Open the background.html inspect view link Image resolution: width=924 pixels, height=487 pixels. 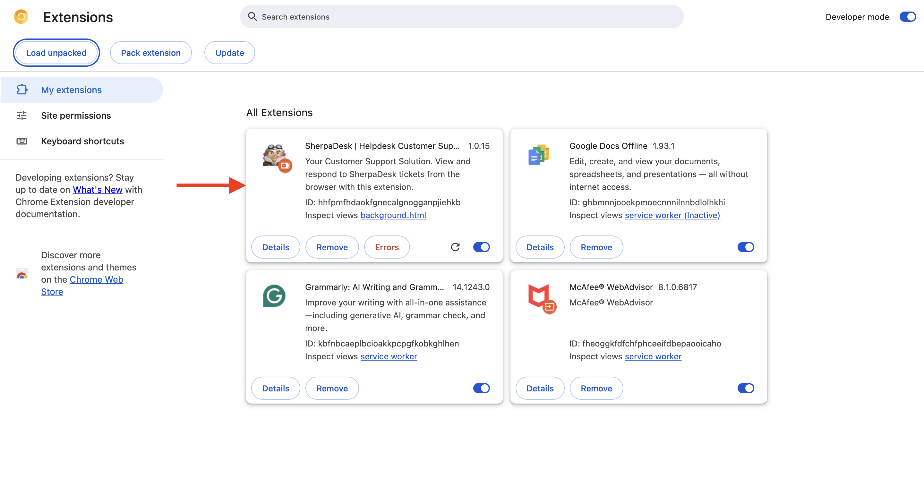pyautogui.click(x=393, y=215)
